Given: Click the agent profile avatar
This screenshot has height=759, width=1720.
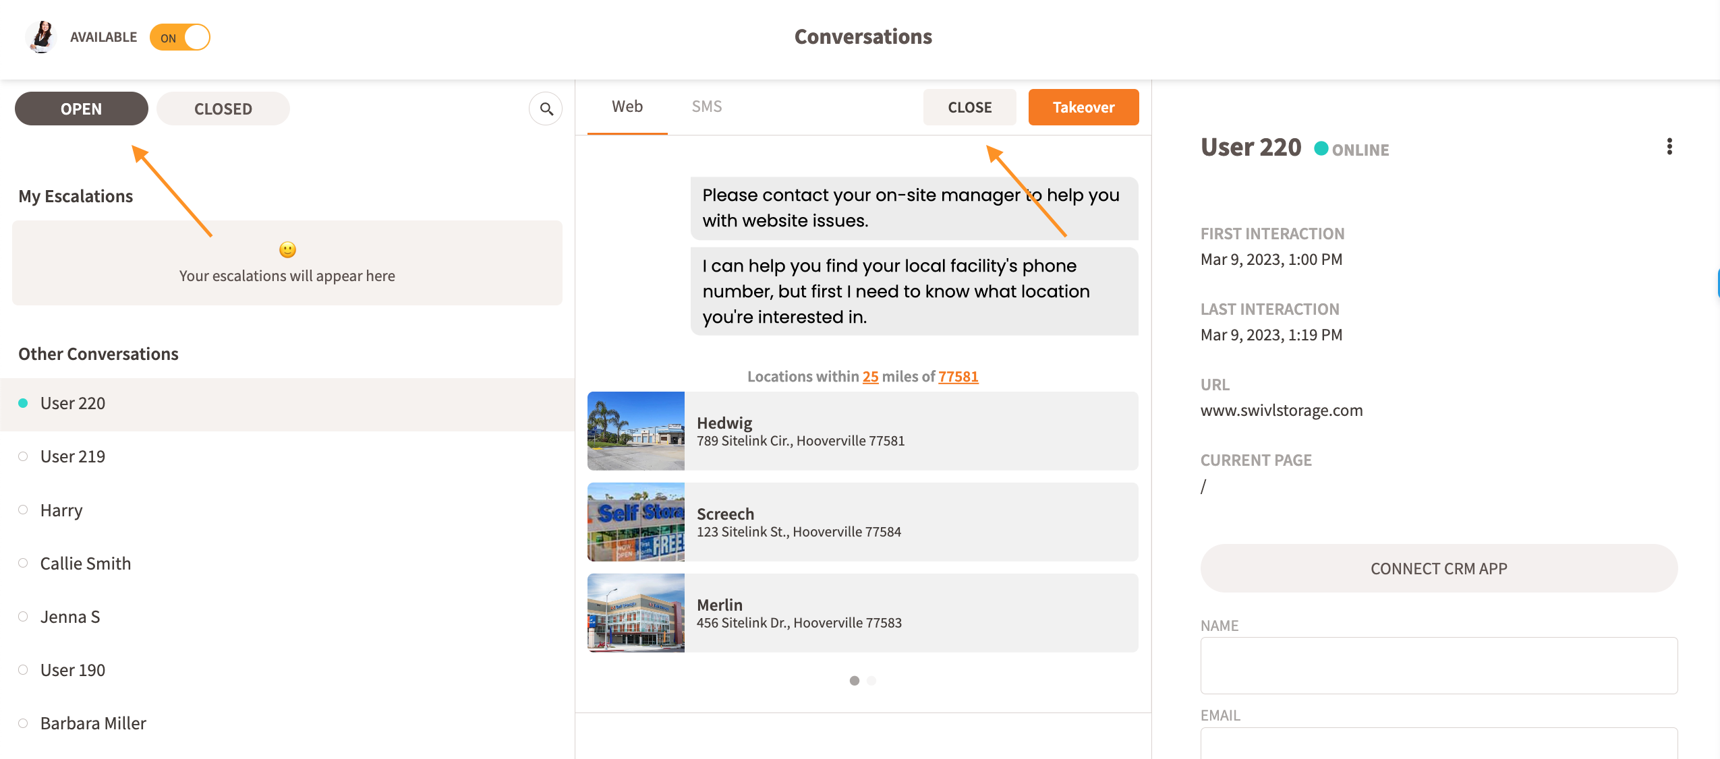Looking at the screenshot, I should pos(42,36).
